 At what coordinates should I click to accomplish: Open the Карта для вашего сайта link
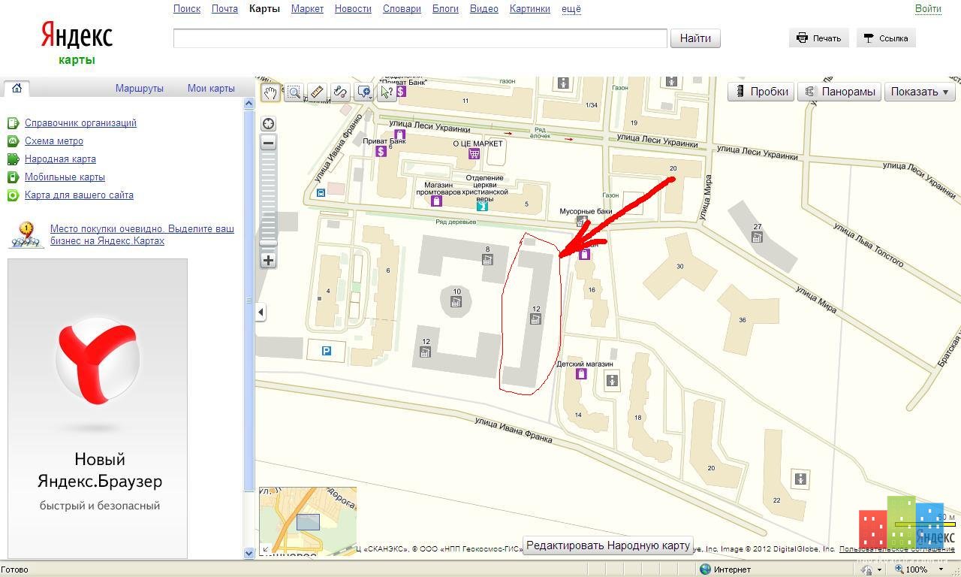pyautogui.click(x=79, y=195)
